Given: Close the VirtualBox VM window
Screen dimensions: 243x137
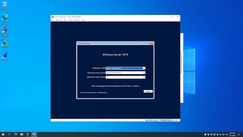Looking at the screenshot, I should 177,17.
